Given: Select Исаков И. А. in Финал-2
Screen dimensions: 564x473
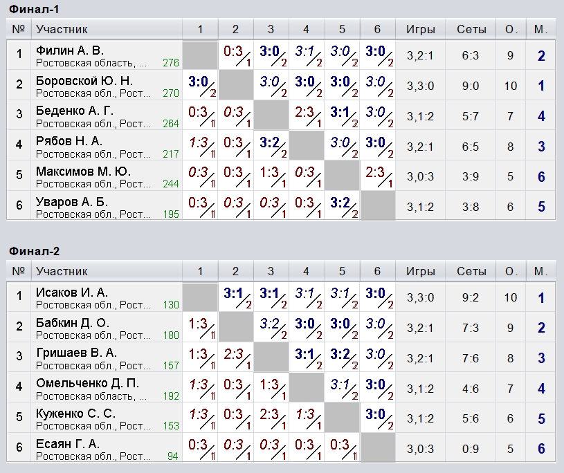Looking at the screenshot, I should click(x=72, y=293).
